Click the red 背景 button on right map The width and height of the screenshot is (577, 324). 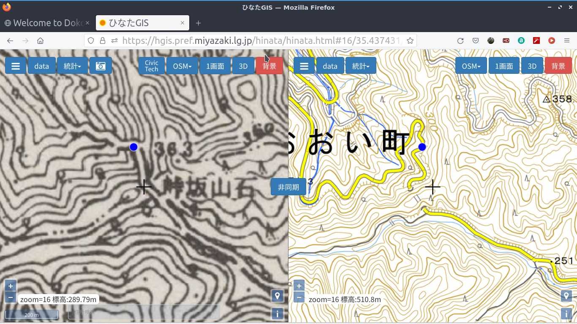pyautogui.click(x=558, y=66)
